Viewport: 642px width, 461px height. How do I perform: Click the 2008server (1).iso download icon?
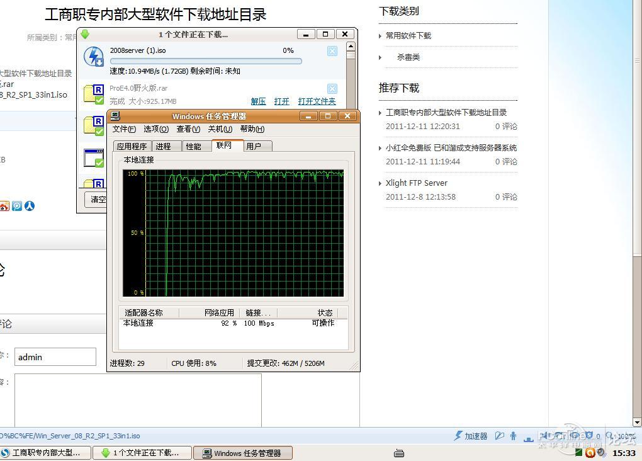pos(94,57)
